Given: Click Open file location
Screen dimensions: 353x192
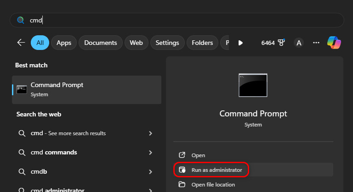Looking at the screenshot, I should click(213, 185).
